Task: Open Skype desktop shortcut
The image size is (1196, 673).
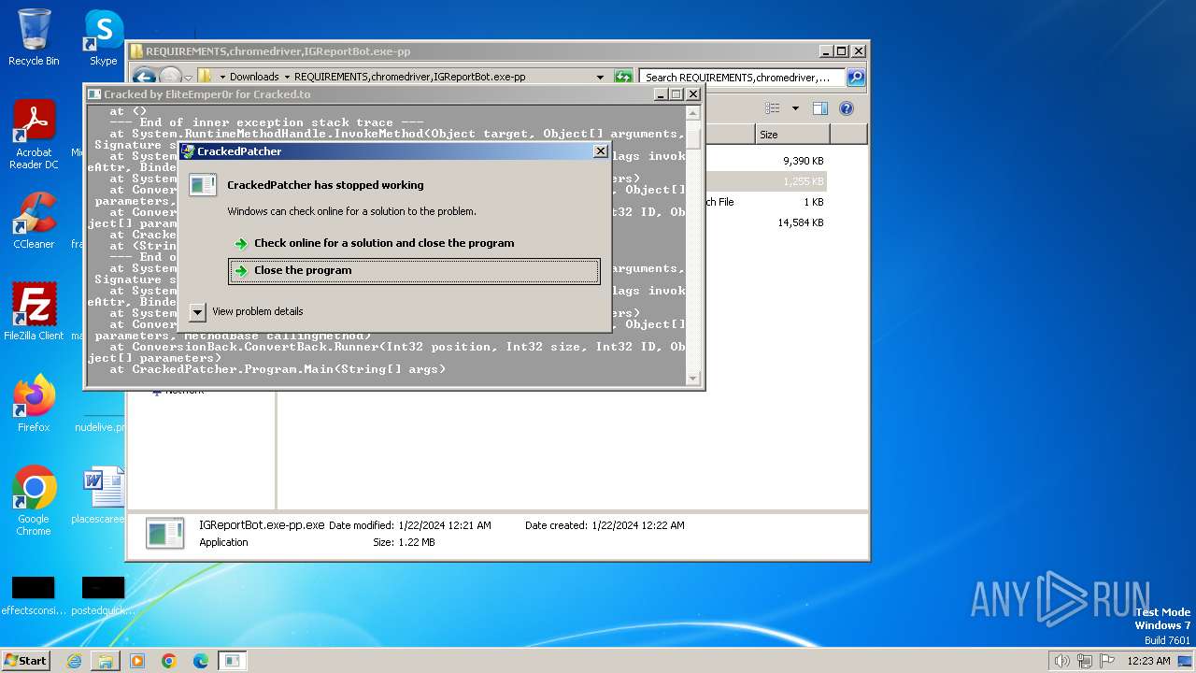Action: tap(103, 37)
